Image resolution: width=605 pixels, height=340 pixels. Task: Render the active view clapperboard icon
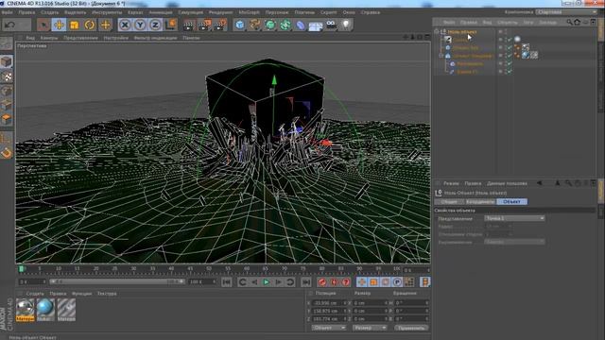coord(189,25)
